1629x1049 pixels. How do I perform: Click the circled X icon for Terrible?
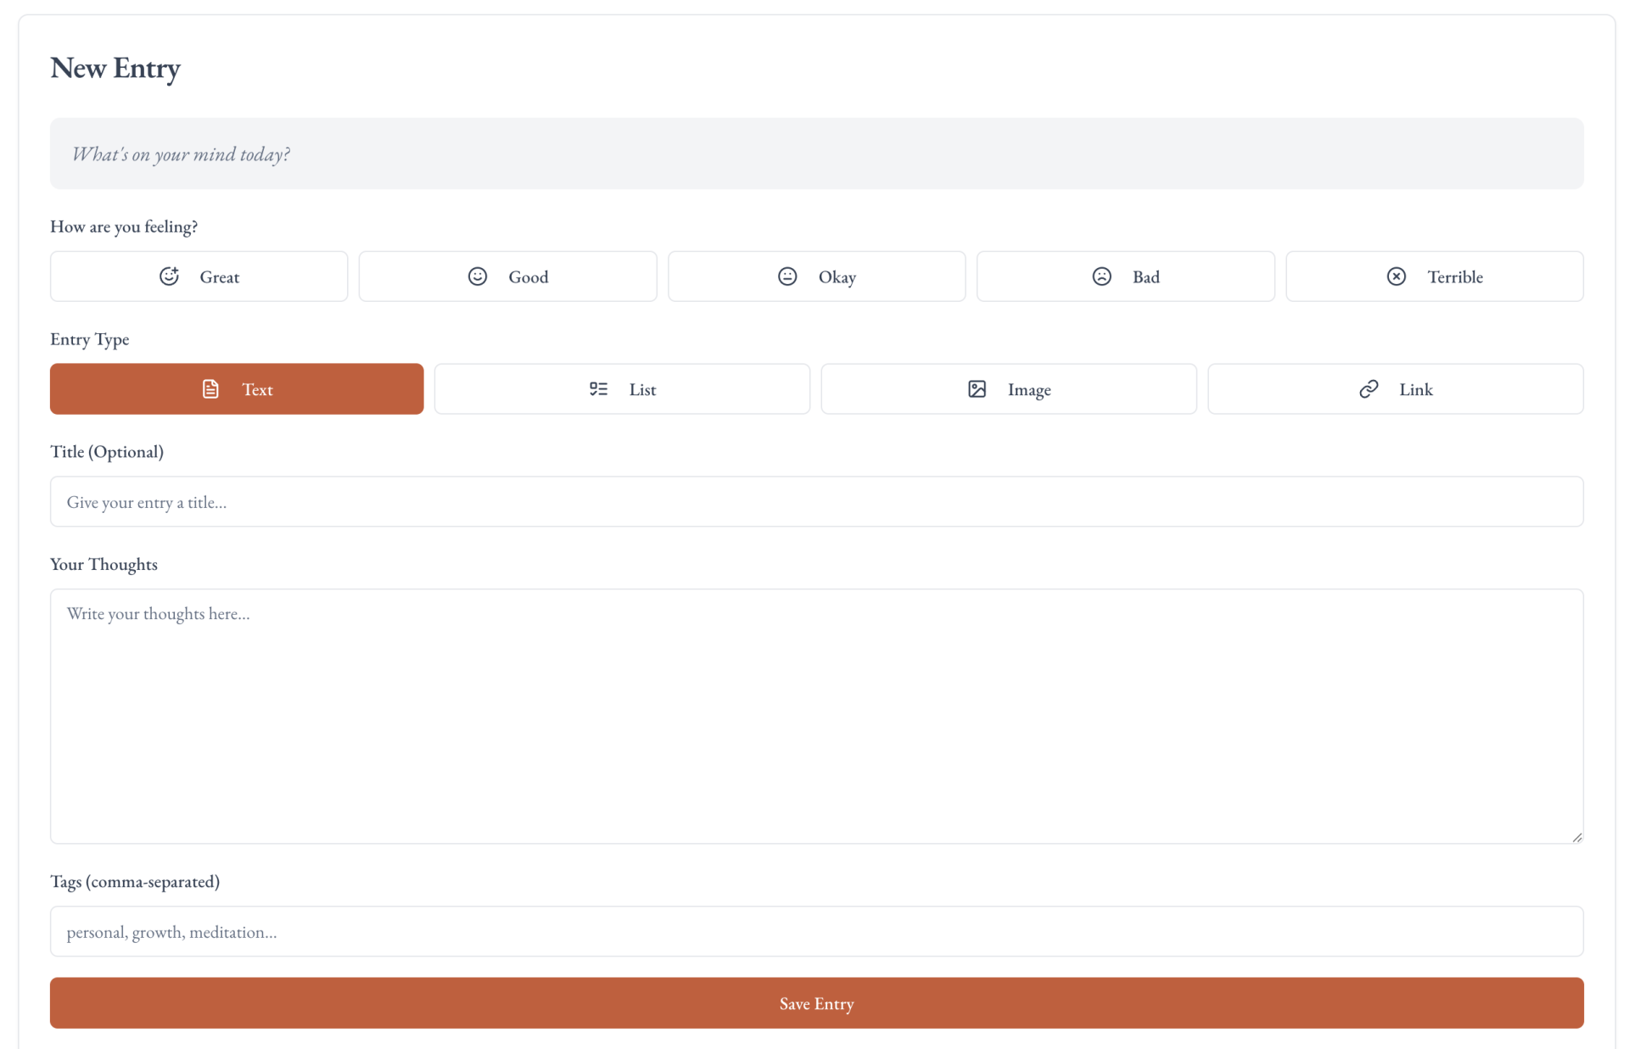coord(1396,276)
